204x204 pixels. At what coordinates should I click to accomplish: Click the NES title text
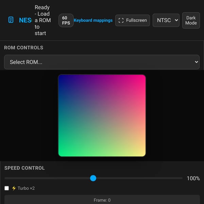pos(25,20)
